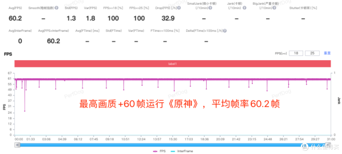Click the right handle of the time range slider
Viewport: 342px width, 154px height.
(x=328, y=145)
